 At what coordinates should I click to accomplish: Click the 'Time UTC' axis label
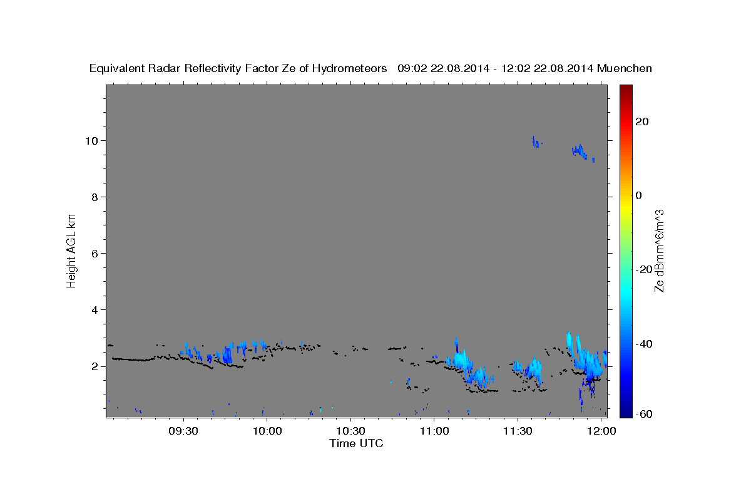tap(356, 444)
